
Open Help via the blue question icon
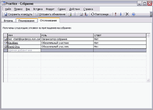(x=133, y=14)
